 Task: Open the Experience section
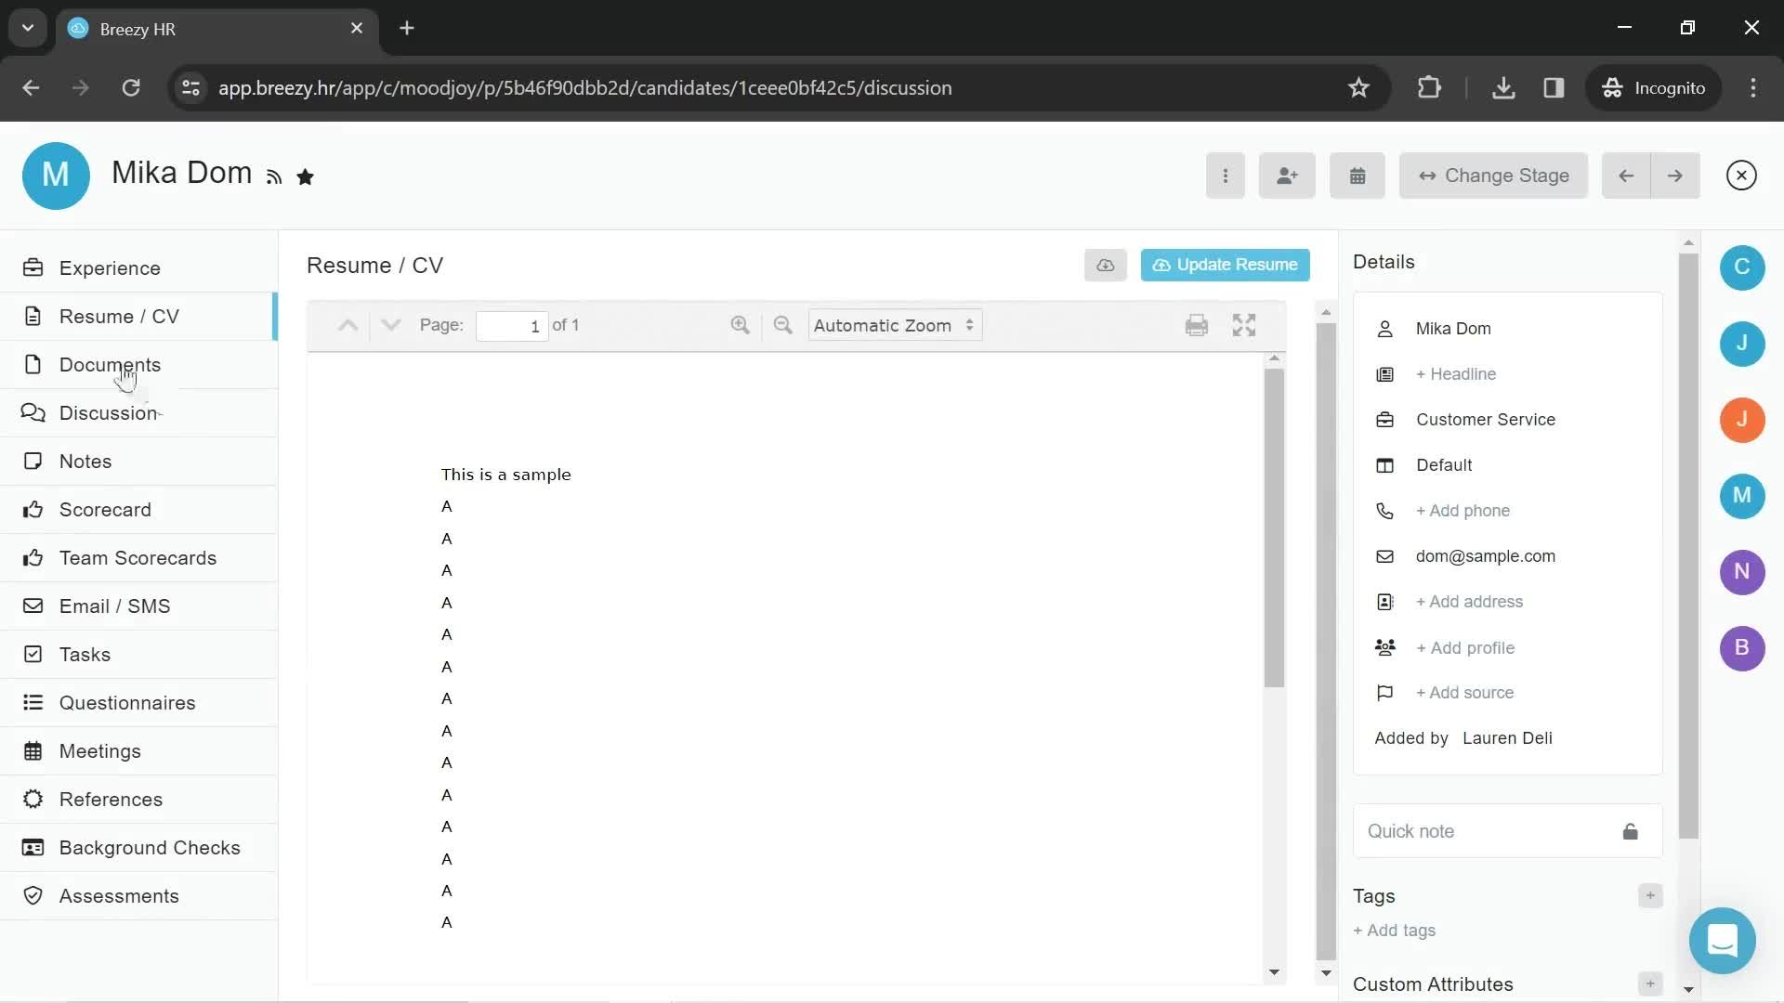tap(139, 268)
